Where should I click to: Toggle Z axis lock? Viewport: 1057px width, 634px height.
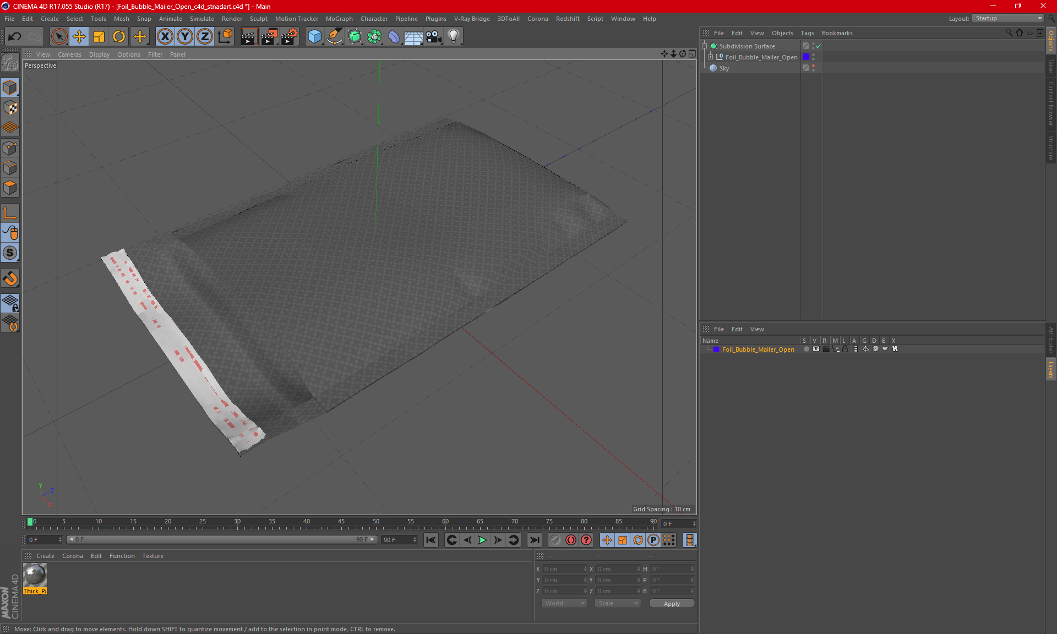pos(205,36)
